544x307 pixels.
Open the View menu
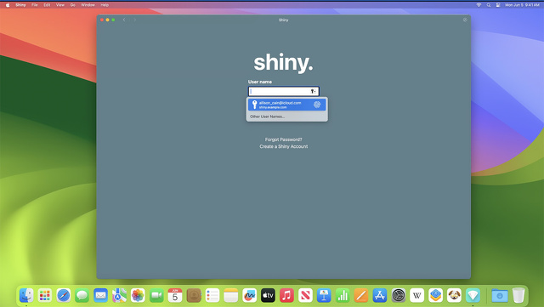click(60, 5)
